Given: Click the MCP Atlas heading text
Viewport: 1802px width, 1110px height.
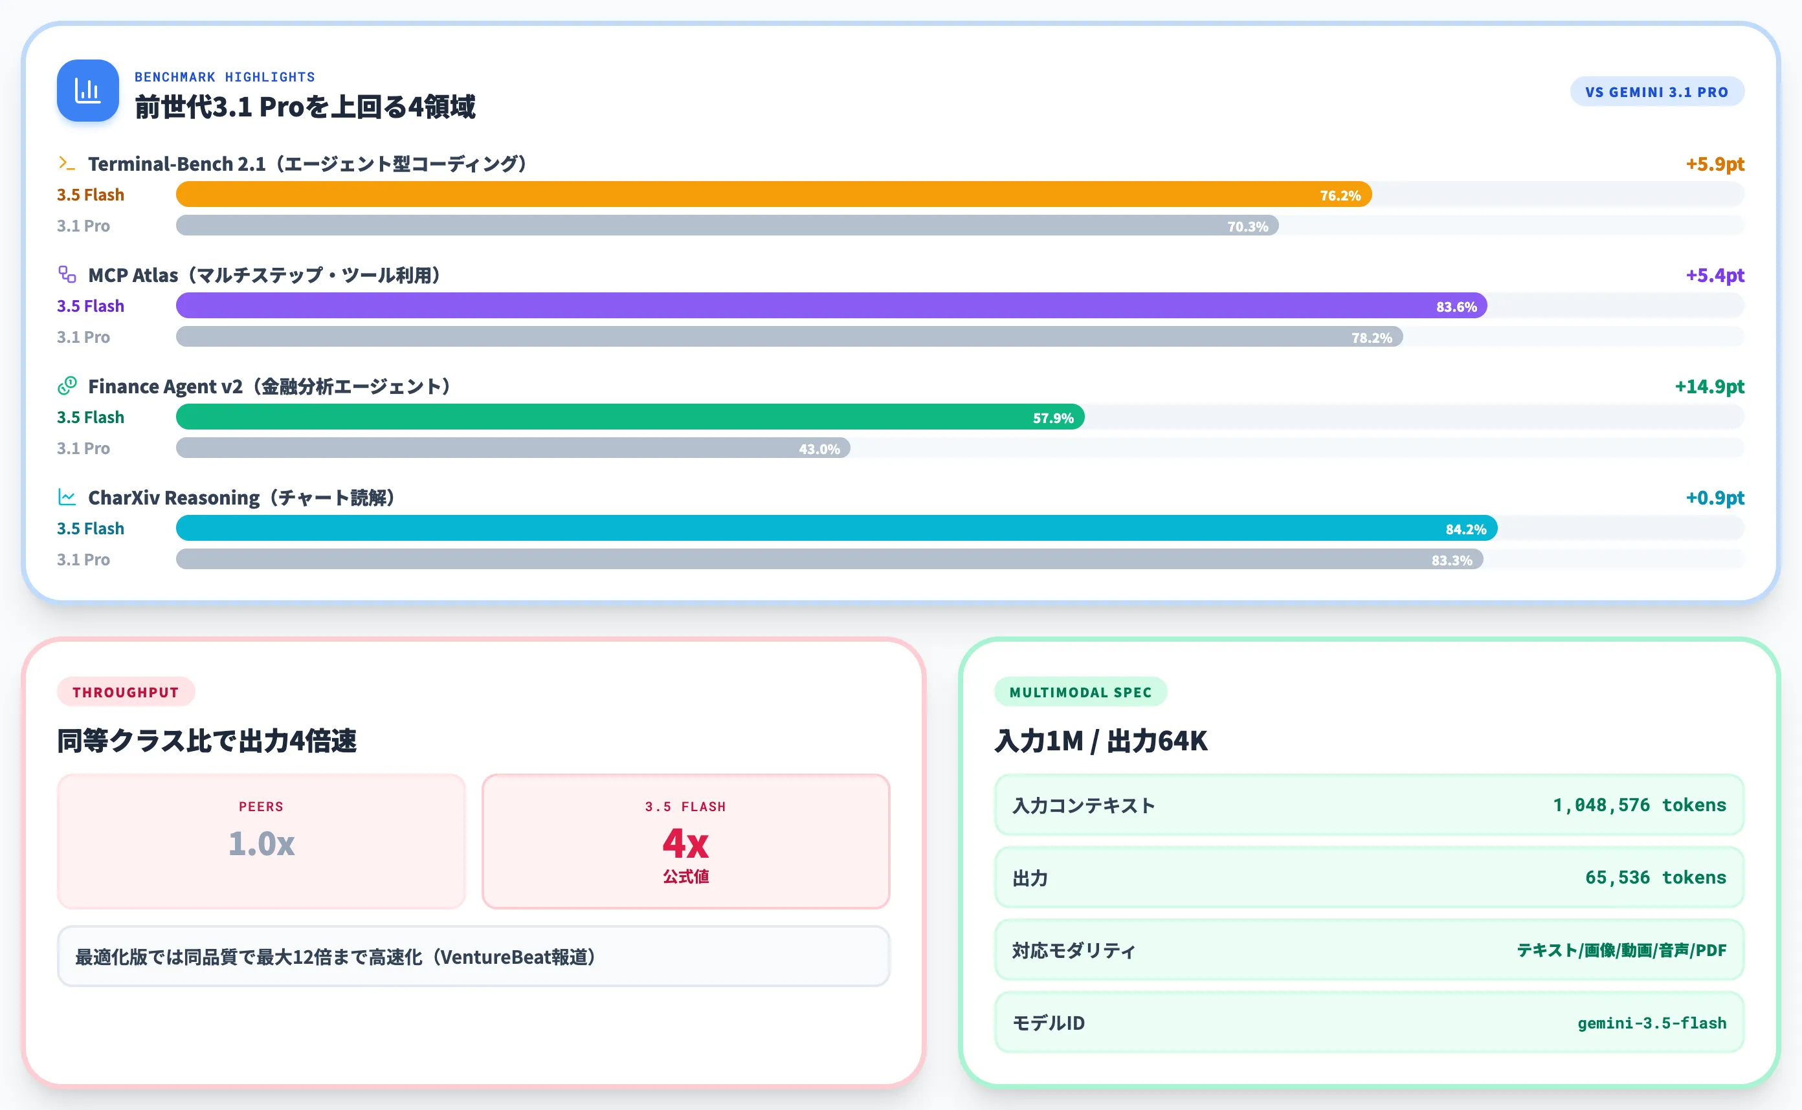Looking at the screenshot, I should click(x=265, y=274).
